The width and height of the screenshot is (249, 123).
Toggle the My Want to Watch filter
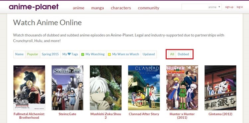click(x=124, y=54)
